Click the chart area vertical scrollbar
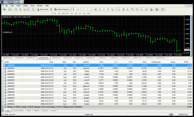 point(192,36)
